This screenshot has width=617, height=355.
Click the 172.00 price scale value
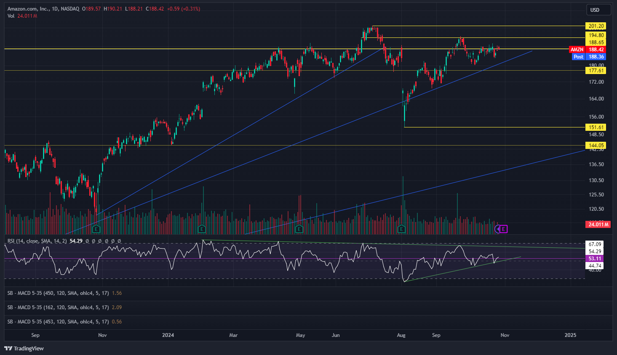[596, 82]
